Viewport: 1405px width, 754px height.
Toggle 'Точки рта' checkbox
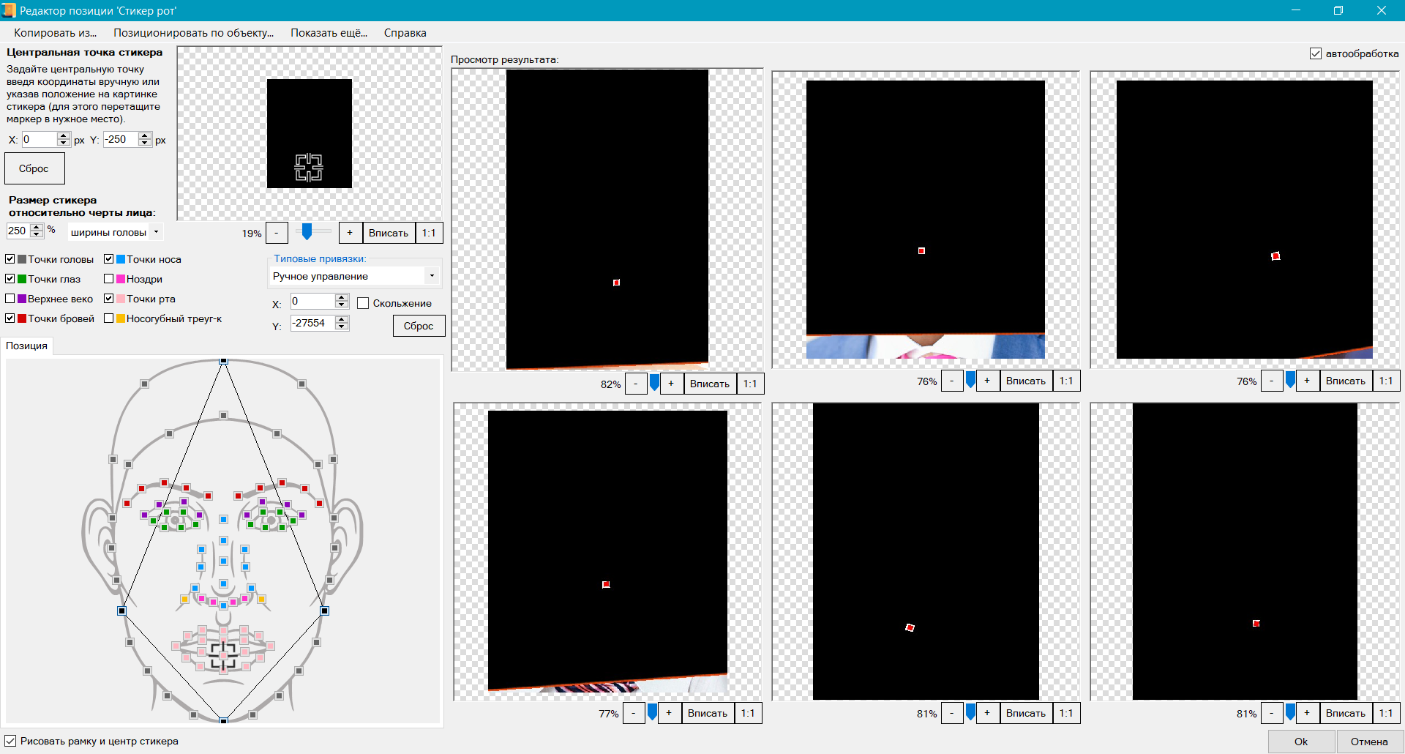point(108,299)
